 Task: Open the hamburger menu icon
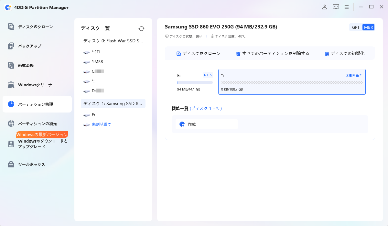pyautogui.click(x=346, y=7)
